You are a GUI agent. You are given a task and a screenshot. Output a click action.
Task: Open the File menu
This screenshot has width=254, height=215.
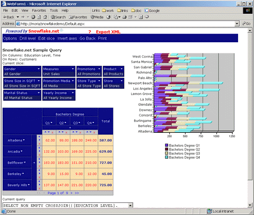[6, 10]
